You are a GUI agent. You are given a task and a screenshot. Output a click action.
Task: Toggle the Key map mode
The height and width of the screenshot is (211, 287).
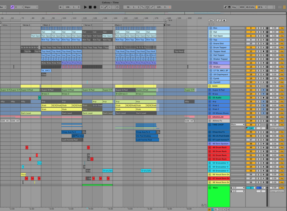coord(234,7)
